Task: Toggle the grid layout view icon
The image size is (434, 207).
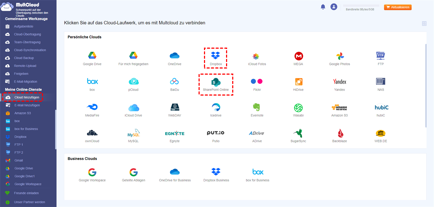Action: (424, 24)
